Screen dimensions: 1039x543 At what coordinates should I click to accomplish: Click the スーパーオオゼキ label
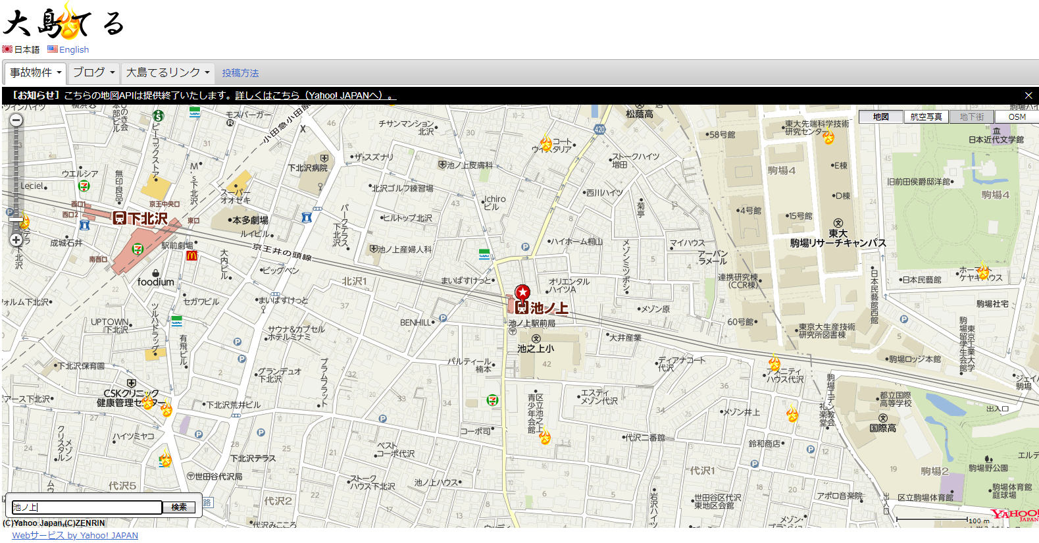[236, 195]
